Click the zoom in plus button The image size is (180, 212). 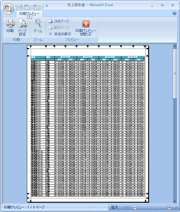(169, 207)
